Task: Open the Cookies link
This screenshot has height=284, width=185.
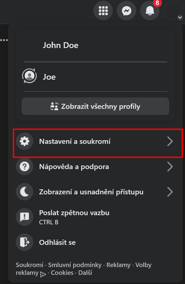Action: coord(62,273)
